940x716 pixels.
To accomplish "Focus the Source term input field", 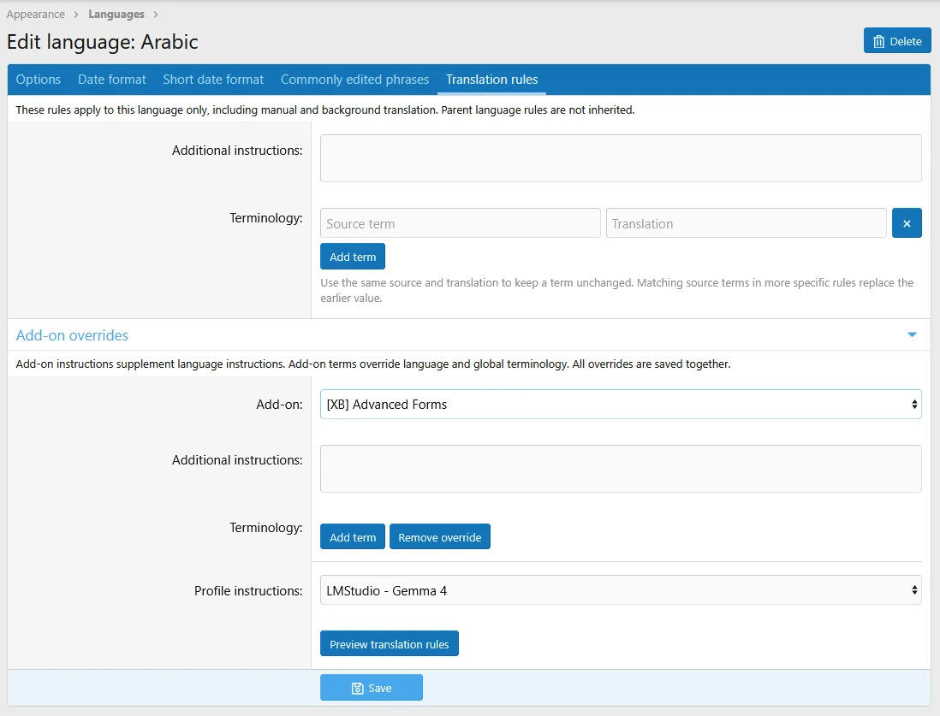I will 461,223.
